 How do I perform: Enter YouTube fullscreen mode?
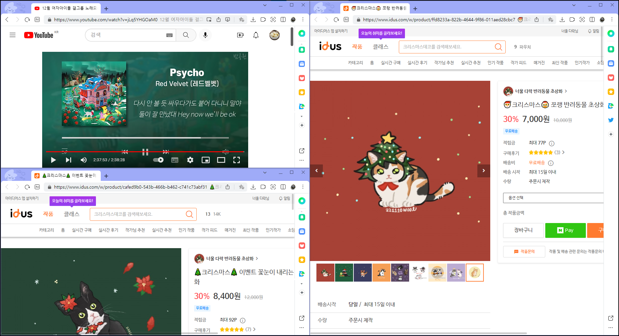tap(237, 160)
